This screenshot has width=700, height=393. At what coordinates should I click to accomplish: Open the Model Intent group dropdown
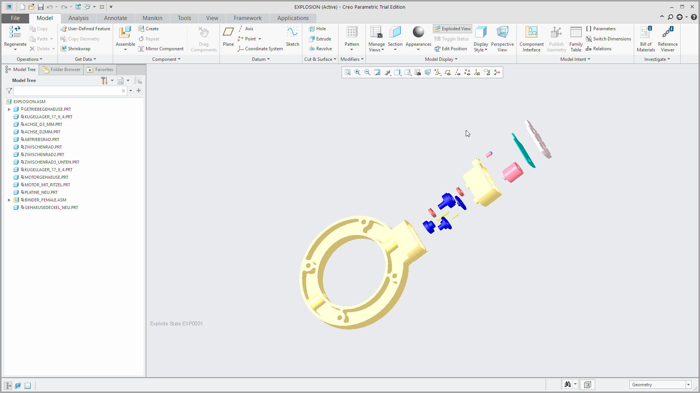[x=575, y=59]
